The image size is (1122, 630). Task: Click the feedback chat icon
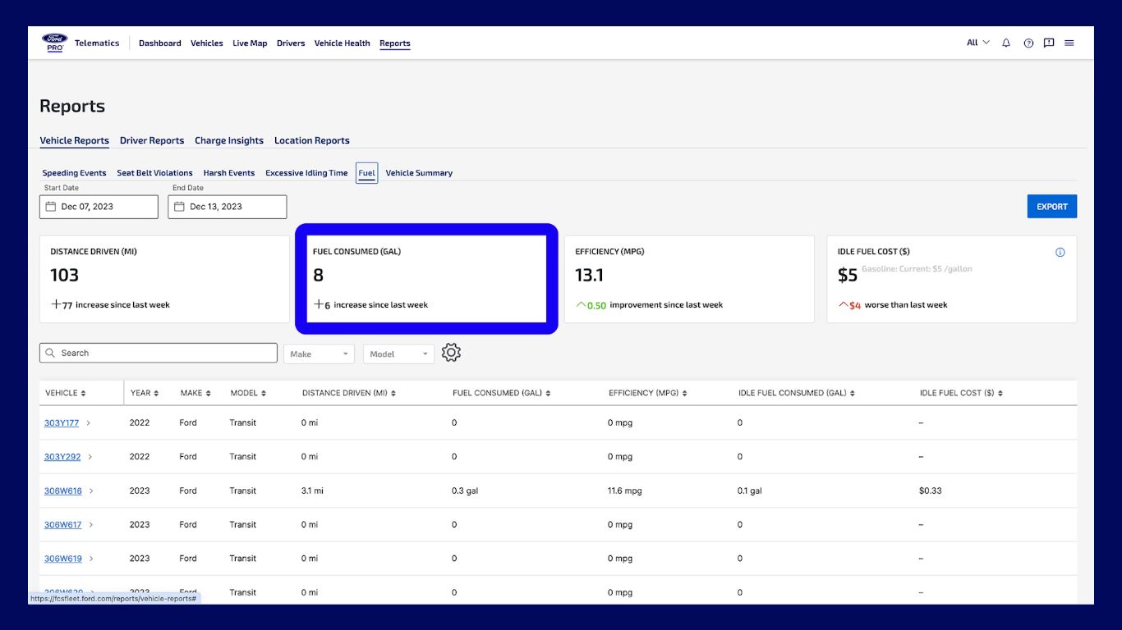point(1049,43)
